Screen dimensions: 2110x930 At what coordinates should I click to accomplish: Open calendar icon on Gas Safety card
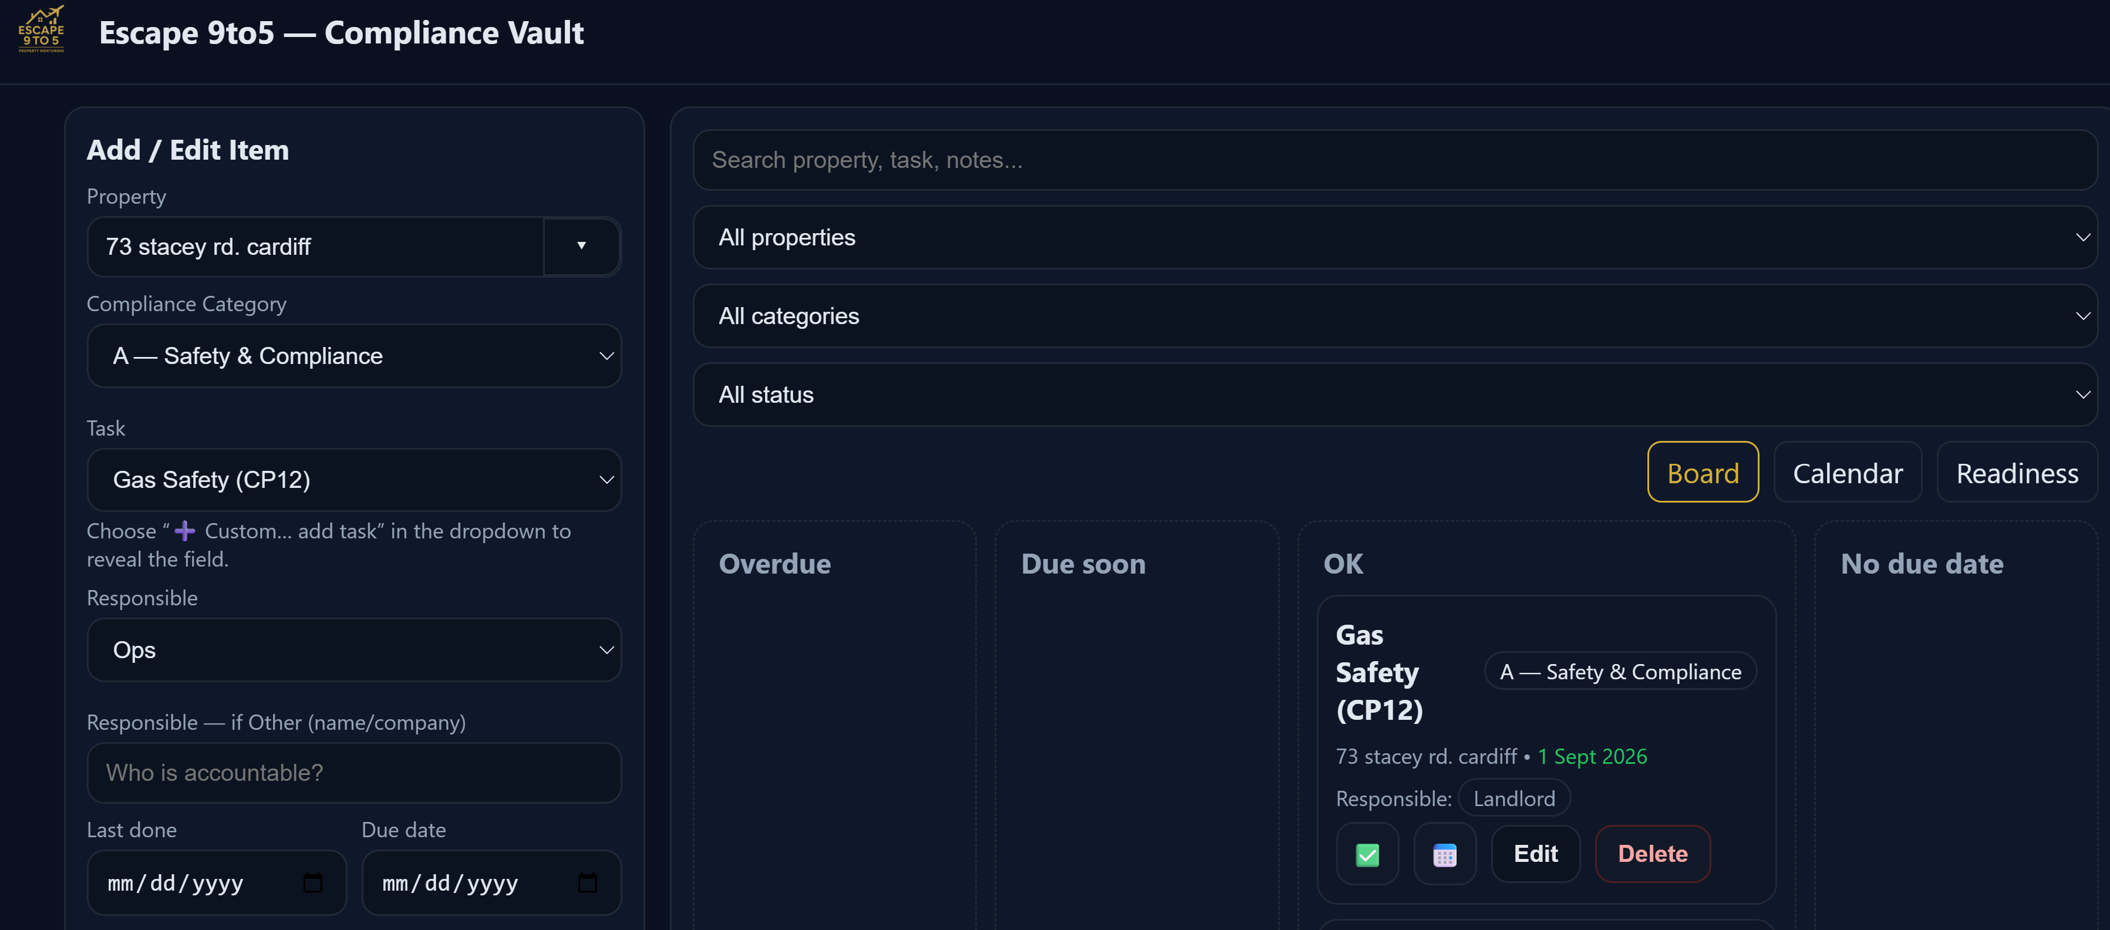(1445, 854)
